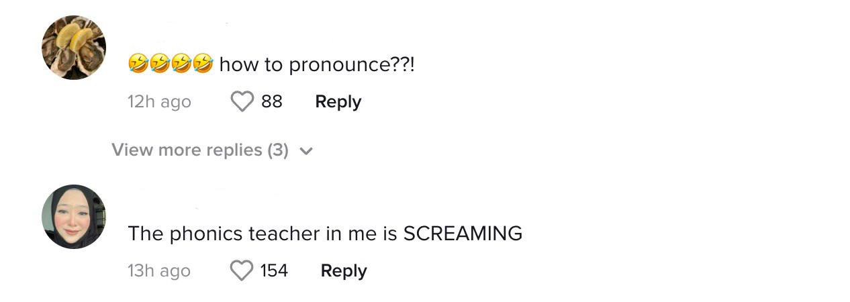Screen dimensions: 850x302
Task: Tap the heart on the phonics teacher comment
Action: 241,271
